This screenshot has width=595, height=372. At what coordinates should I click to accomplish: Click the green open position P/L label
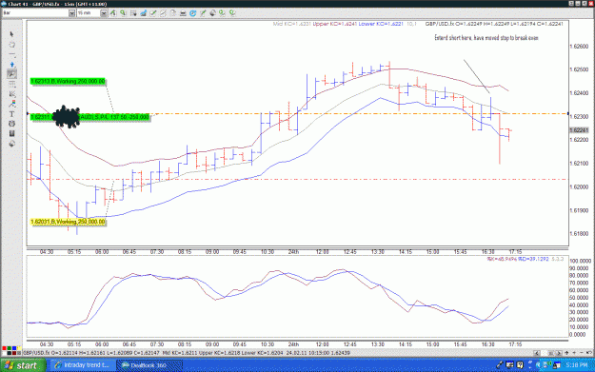(x=89, y=117)
